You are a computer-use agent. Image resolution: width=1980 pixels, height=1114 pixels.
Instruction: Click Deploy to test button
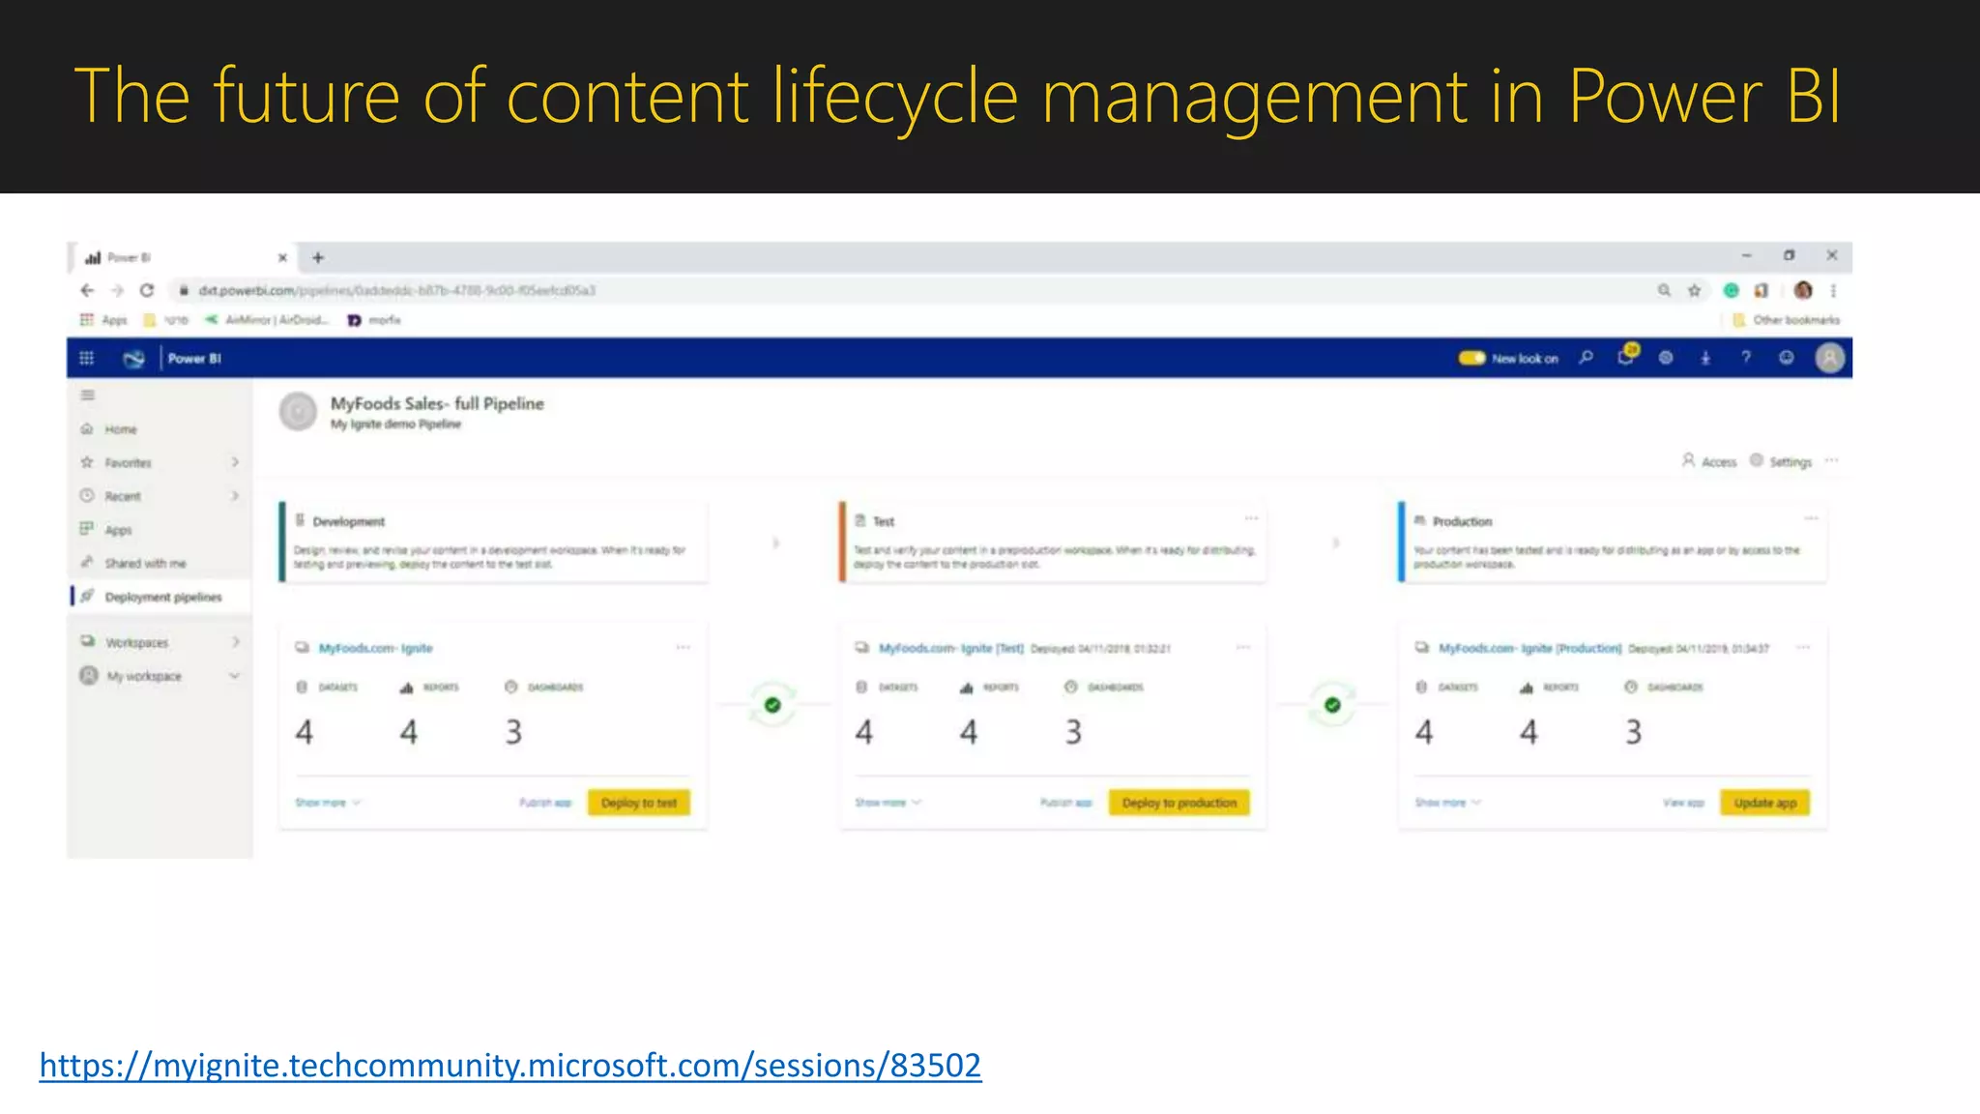click(639, 803)
